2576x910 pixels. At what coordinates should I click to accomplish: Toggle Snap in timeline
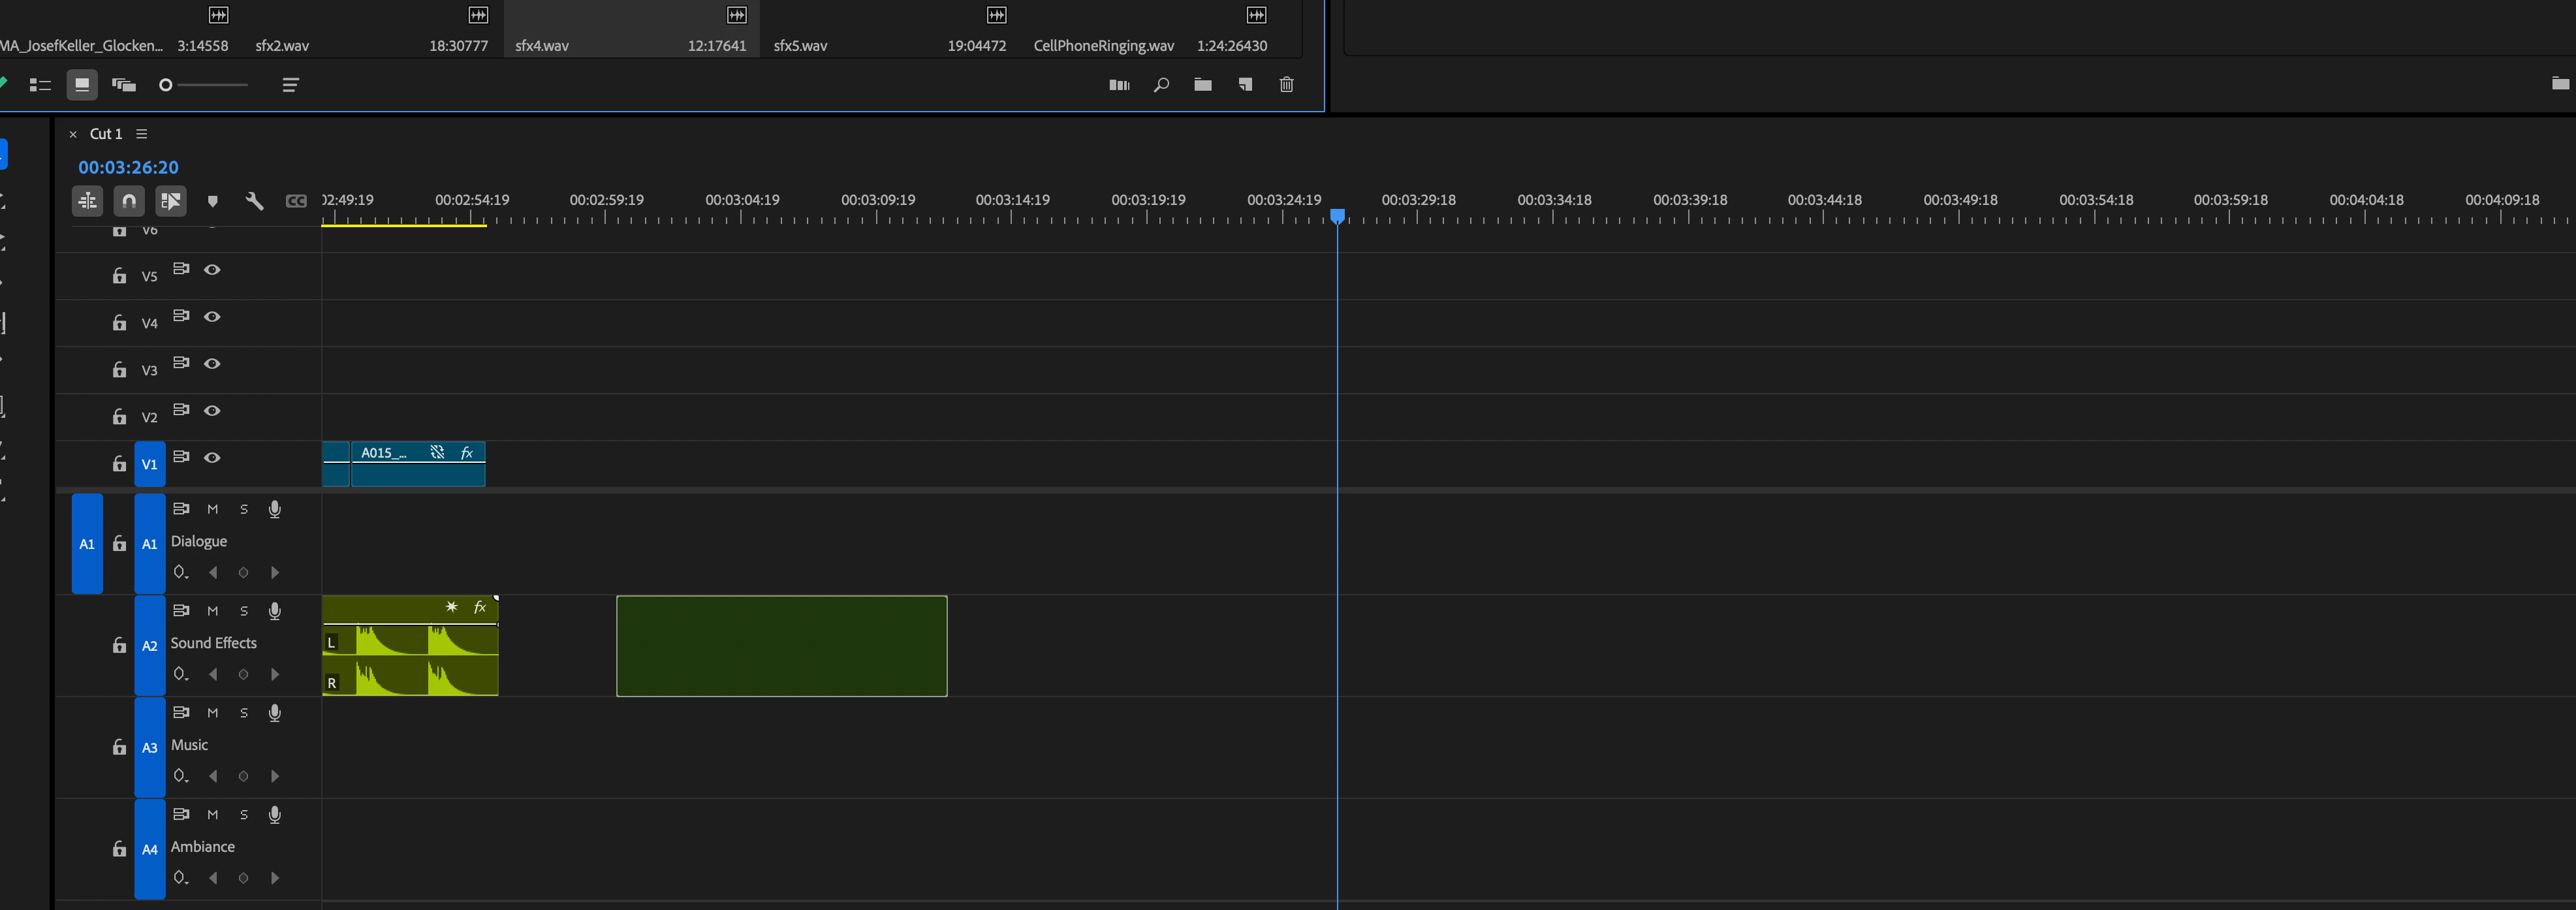[129, 201]
